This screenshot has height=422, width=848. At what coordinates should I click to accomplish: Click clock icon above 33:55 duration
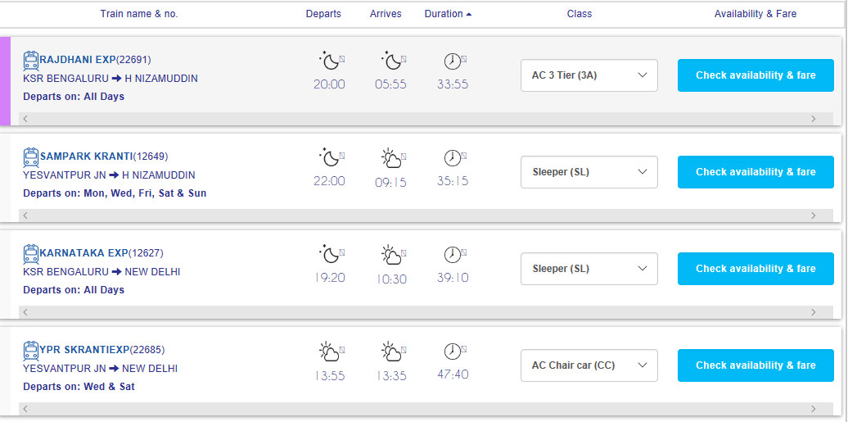452,61
